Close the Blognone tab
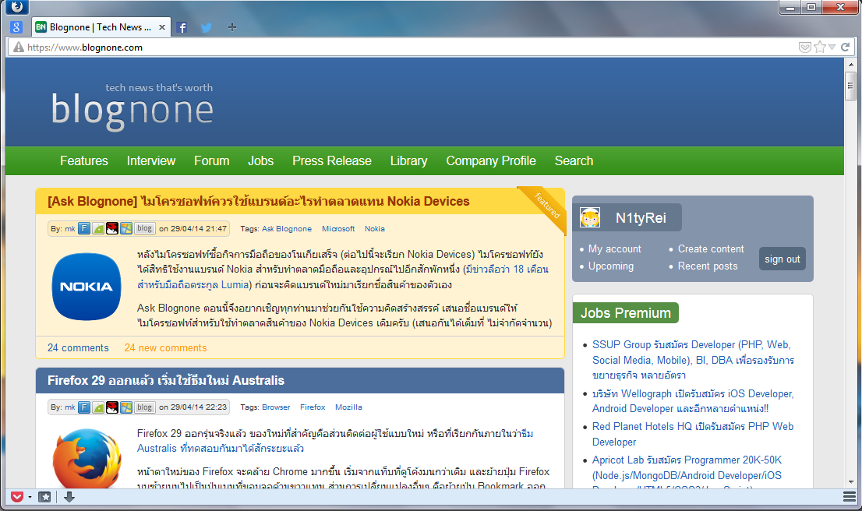862x511 pixels. click(x=161, y=27)
